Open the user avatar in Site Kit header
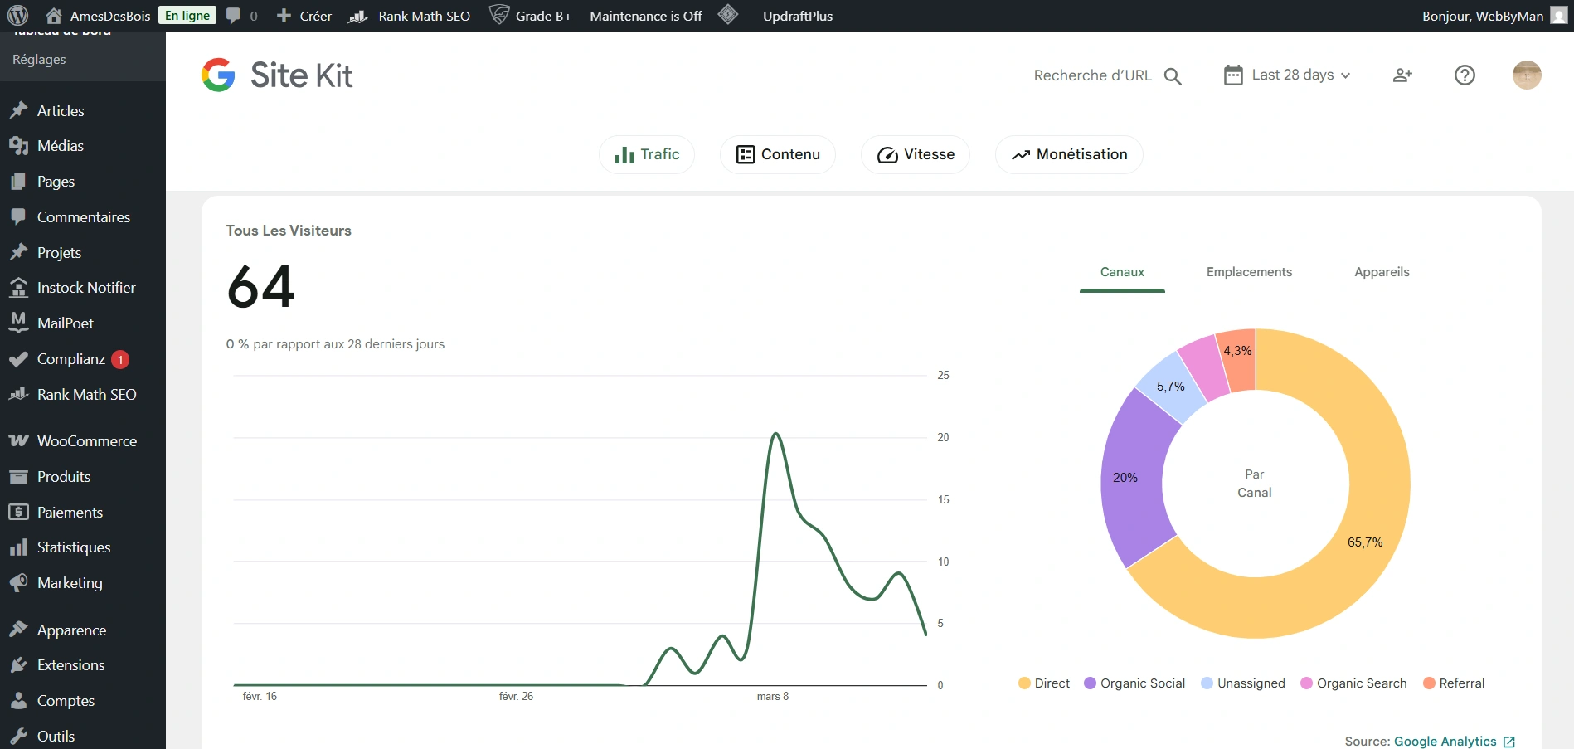Viewport: 1574px width, 749px height. [x=1526, y=75]
